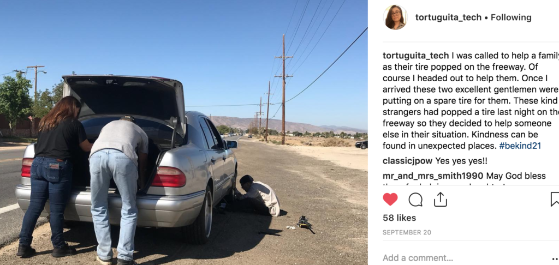Save the post with the bookmark icon
The width and height of the screenshot is (559, 265).
555,200
